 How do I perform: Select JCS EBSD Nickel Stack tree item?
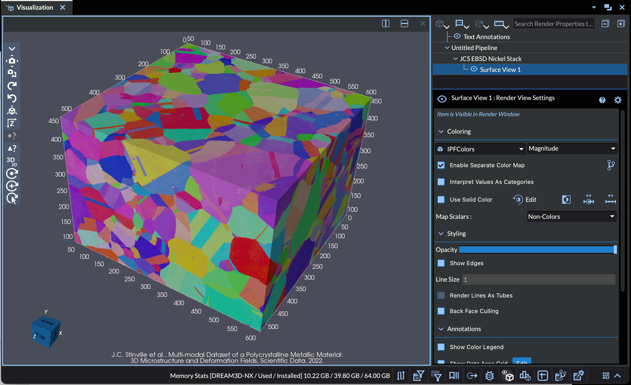click(x=490, y=59)
